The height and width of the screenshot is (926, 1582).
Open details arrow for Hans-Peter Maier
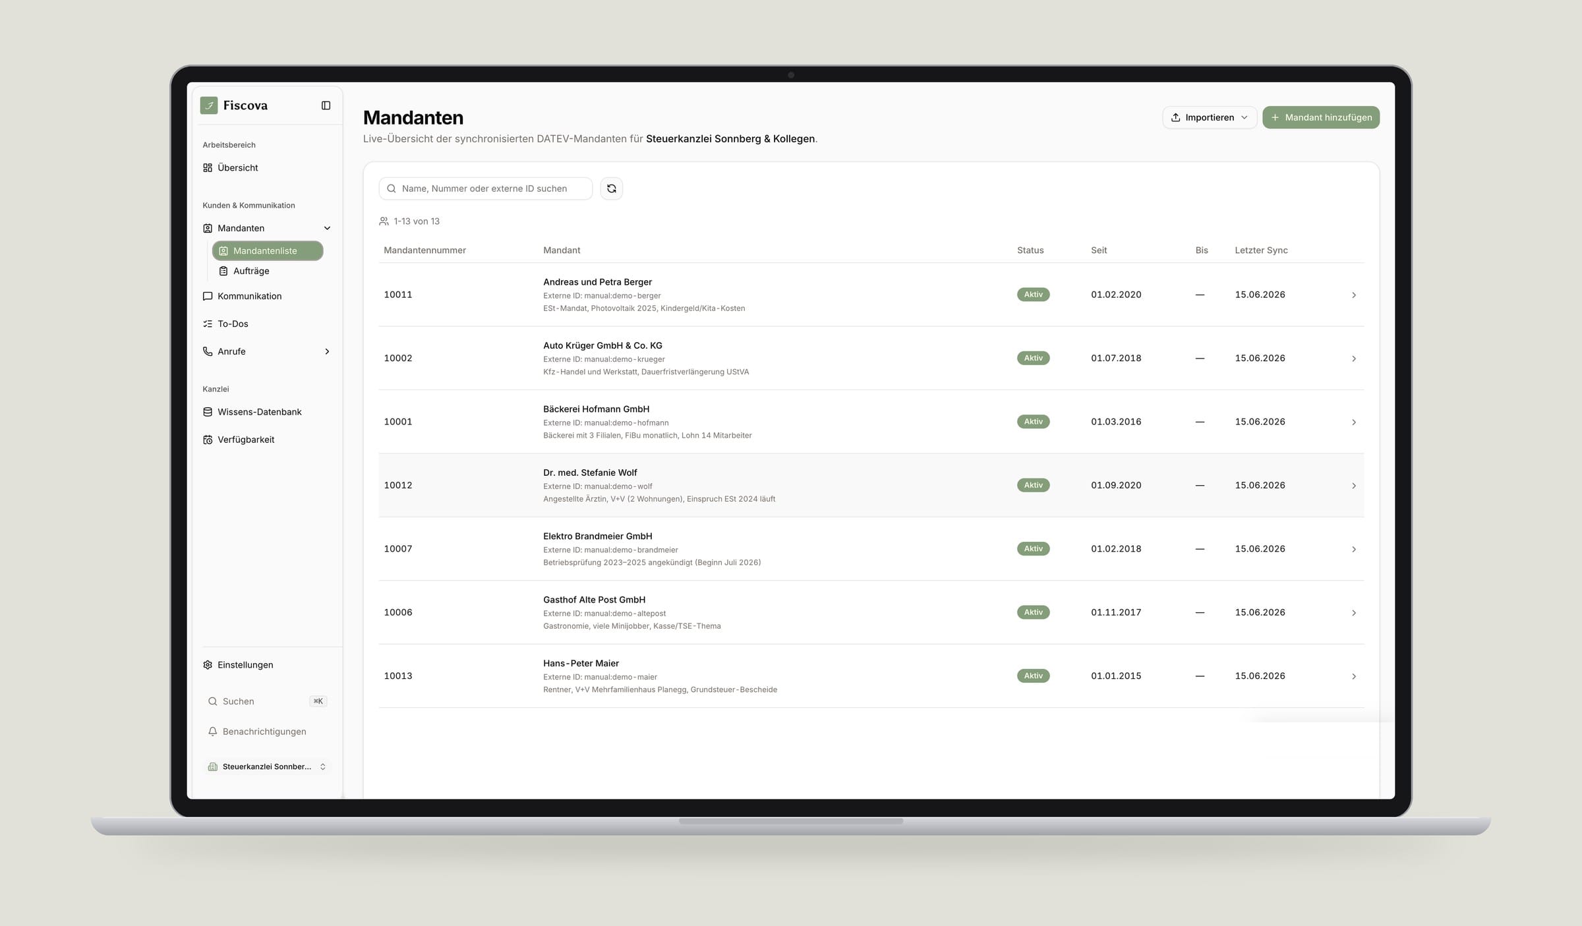(1354, 676)
